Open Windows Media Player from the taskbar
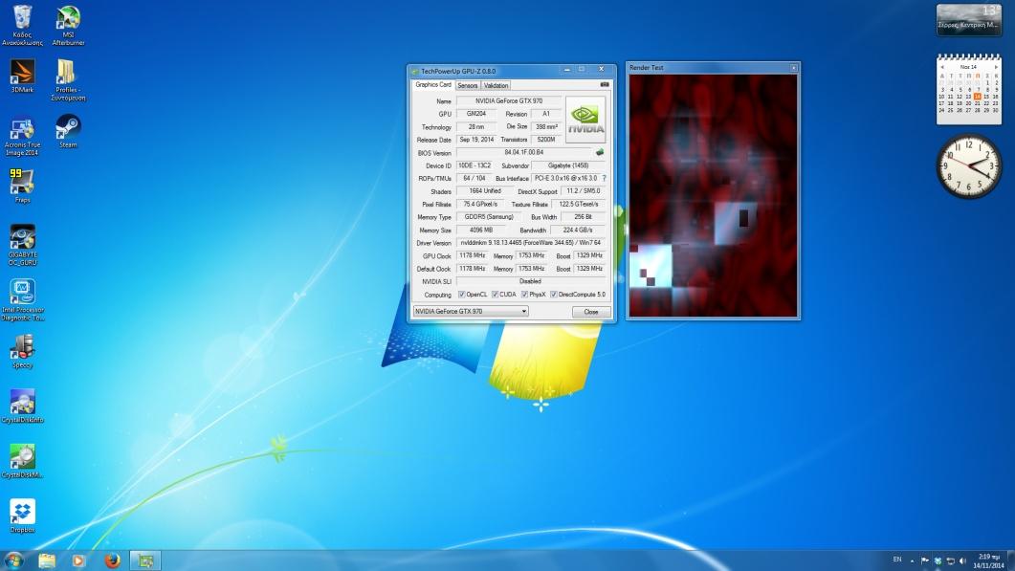 click(78, 560)
